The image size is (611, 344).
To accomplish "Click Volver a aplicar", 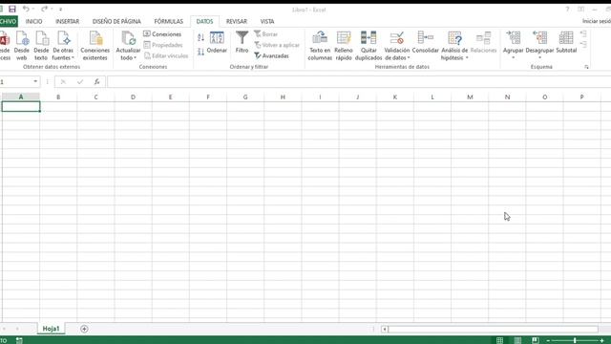I will coord(277,45).
